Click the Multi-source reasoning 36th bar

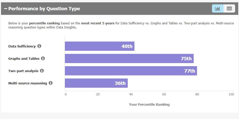click(x=96, y=83)
